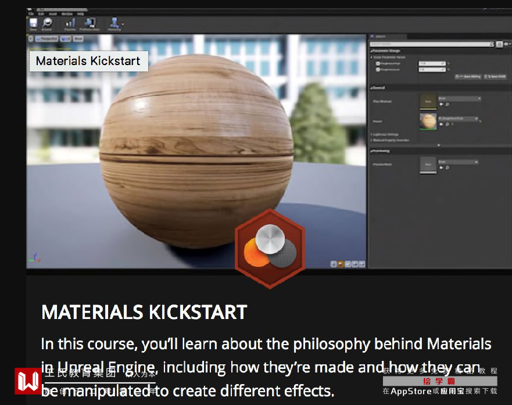Open the Phys Material asset dropdown

click(x=460, y=99)
